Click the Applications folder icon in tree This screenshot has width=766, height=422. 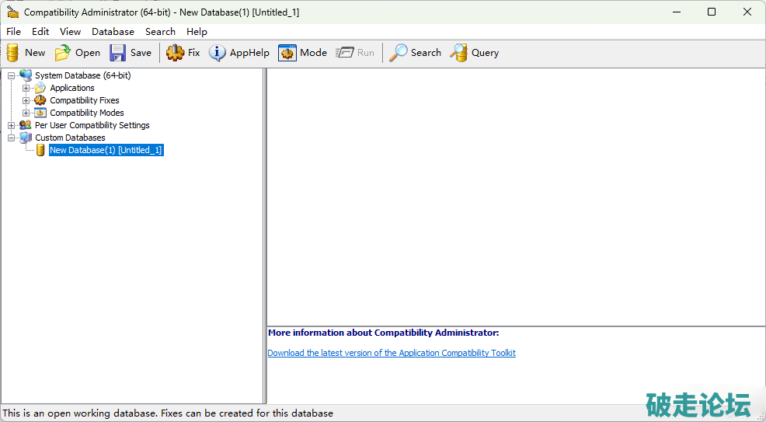click(x=40, y=88)
